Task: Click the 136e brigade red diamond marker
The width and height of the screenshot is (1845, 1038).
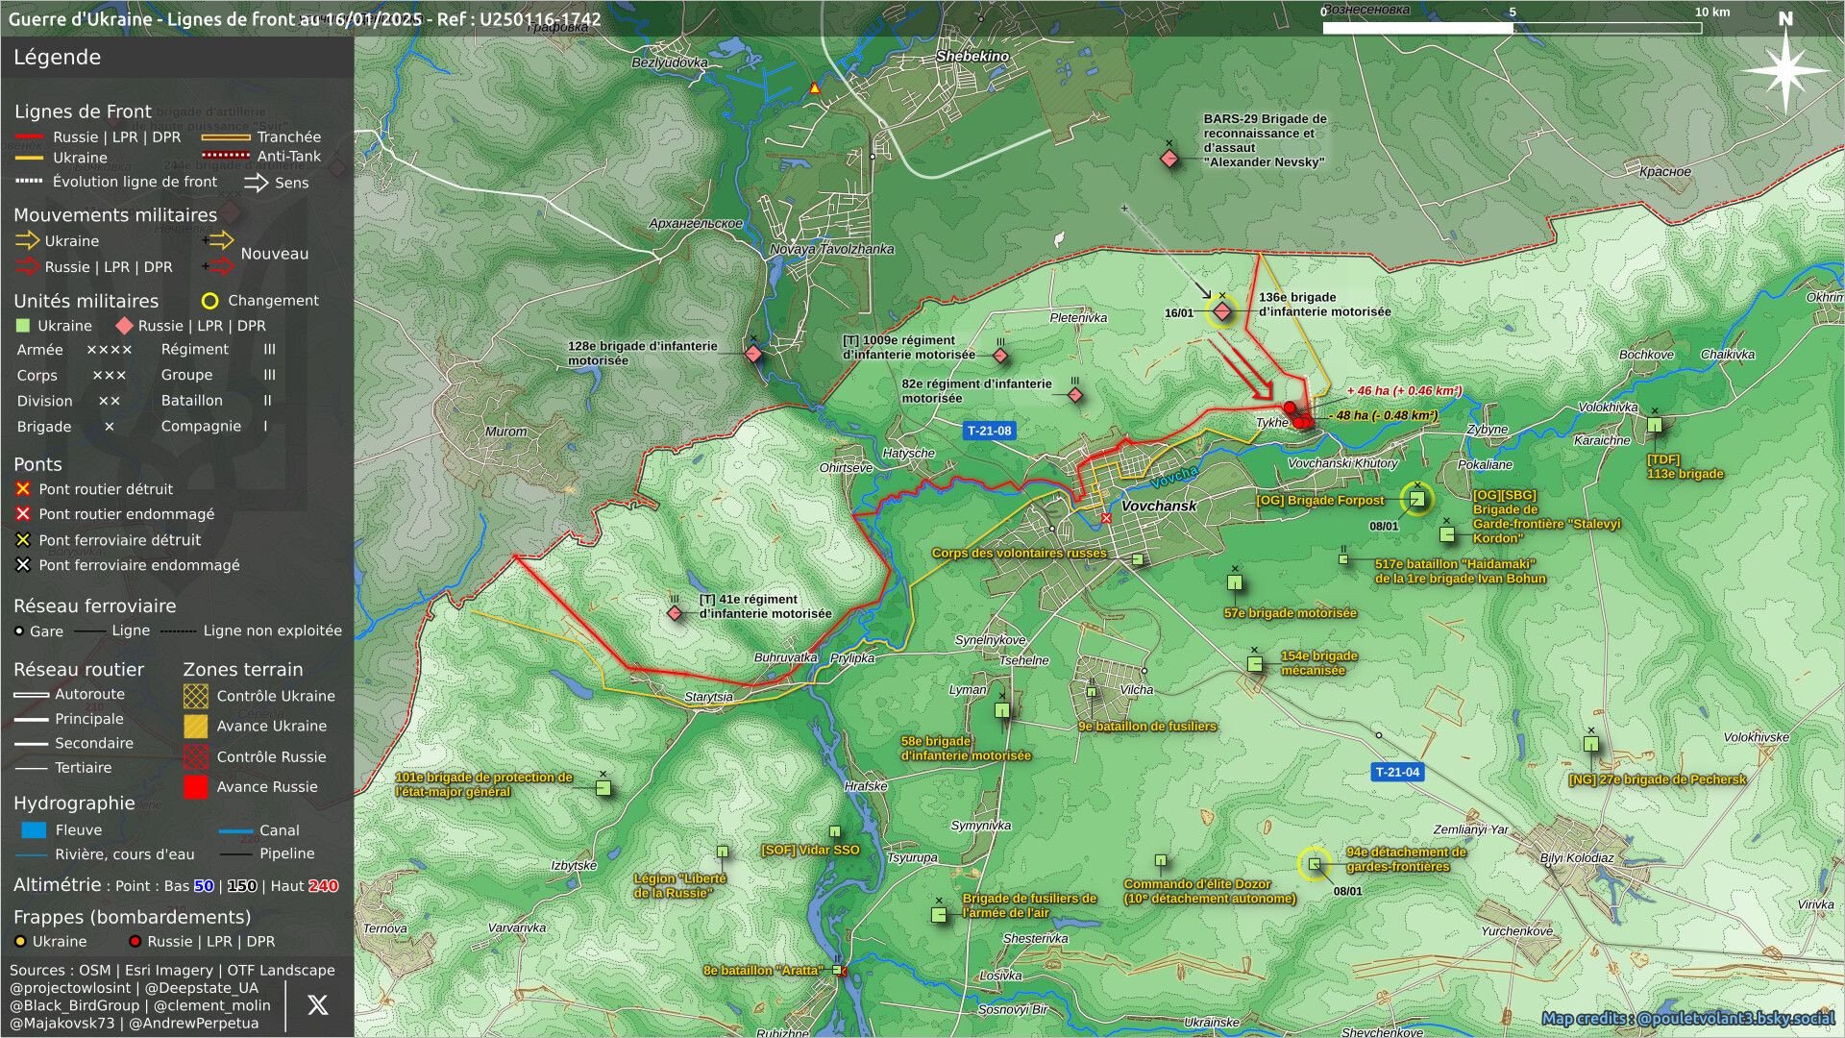Action: (x=1222, y=311)
